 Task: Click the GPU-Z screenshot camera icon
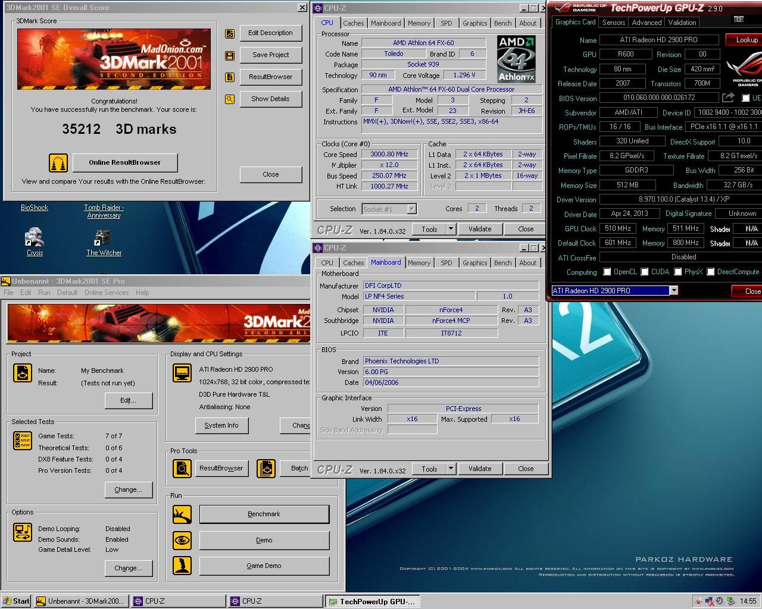[x=738, y=20]
